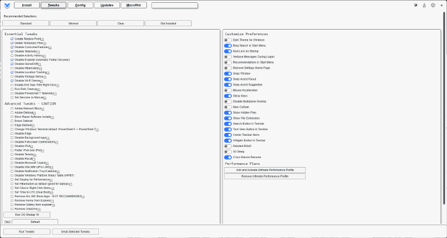The image size is (447, 238).
Task: Open help icon beside Adobe Network Block
Action: (43, 109)
